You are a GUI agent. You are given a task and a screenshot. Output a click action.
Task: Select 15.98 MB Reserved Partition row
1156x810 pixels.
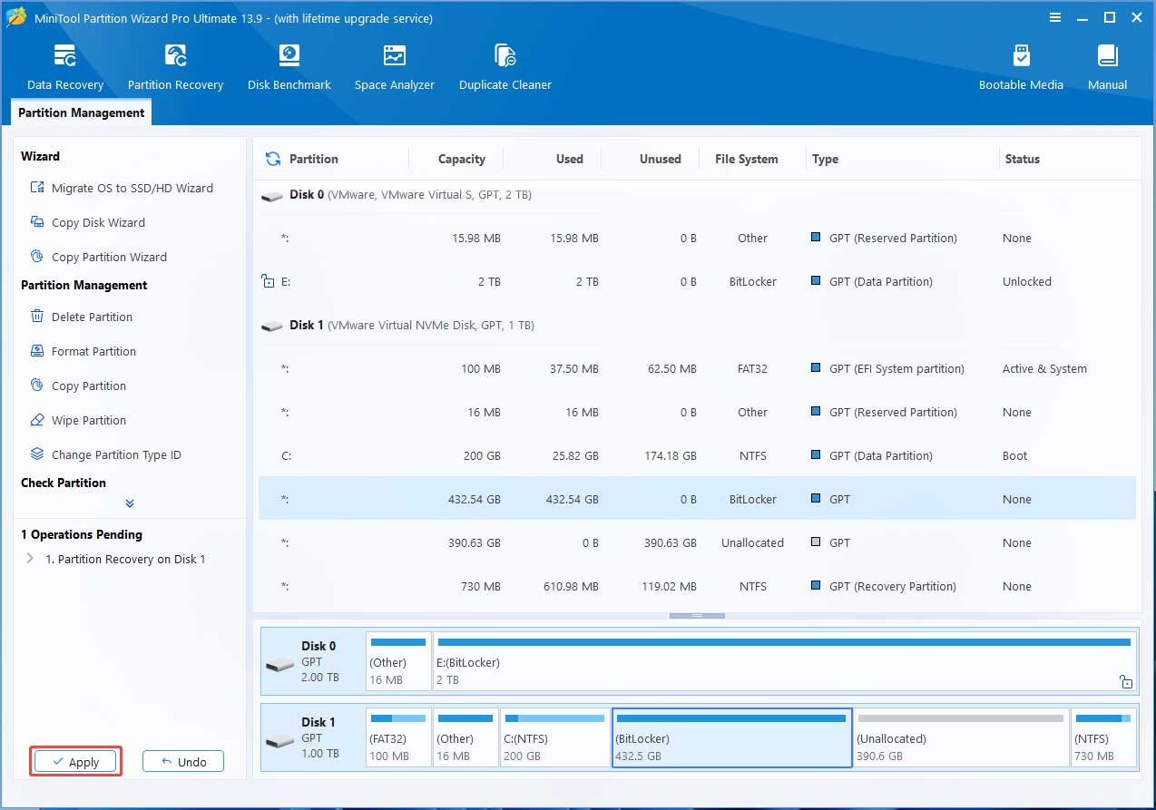pyautogui.click(x=697, y=238)
